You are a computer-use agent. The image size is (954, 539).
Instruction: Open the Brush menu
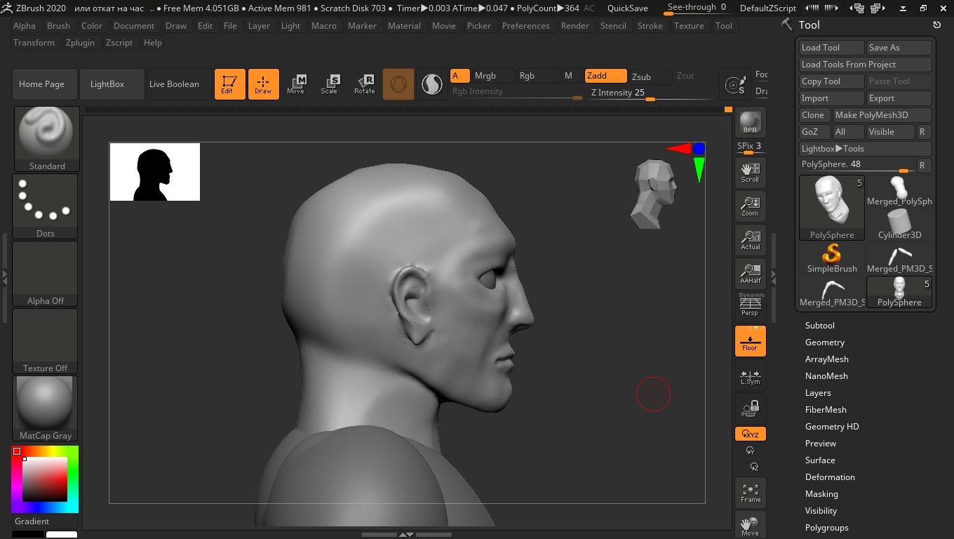coord(58,25)
